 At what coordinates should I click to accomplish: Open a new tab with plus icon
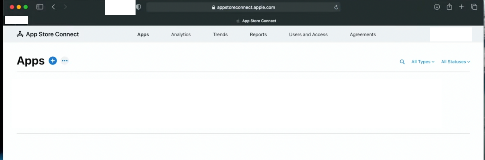461,7
